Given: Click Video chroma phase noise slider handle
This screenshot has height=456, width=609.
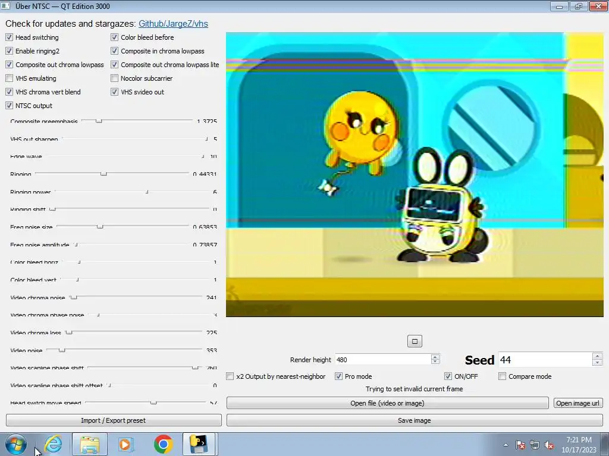Looking at the screenshot, I should (x=98, y=315).
